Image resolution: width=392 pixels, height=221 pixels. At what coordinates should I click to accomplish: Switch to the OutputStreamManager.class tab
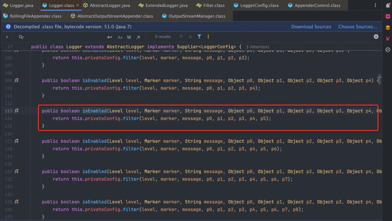coord(194,16)
